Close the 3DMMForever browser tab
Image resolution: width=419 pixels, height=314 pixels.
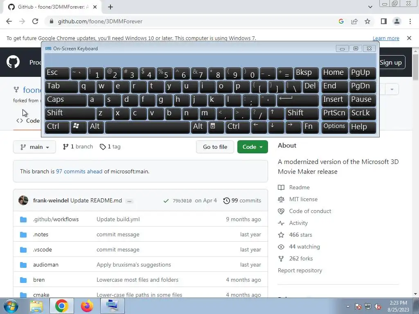point(95,7)
